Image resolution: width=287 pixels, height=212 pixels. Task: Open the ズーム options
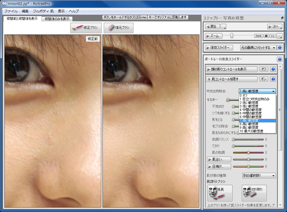pyautogui.click(x=213, y=36)
